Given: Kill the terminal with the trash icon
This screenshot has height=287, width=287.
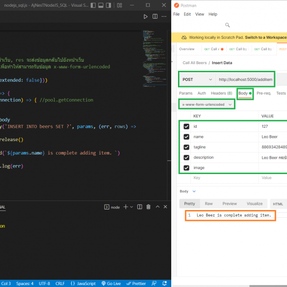Looking at the screenshot, I should [148, 207].
